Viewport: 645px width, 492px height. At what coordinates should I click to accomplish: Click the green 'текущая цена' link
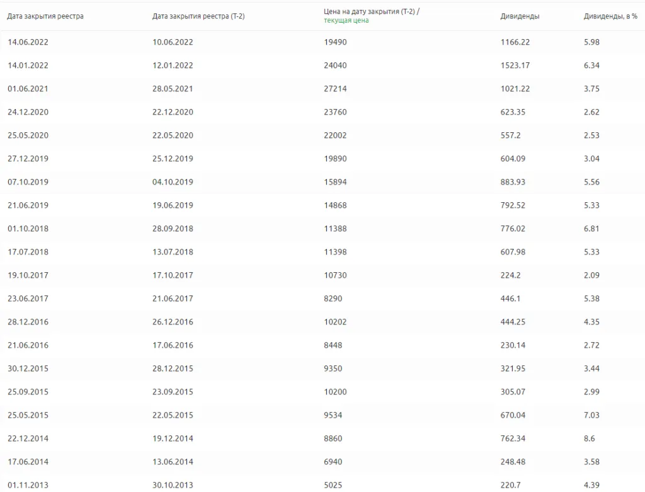point(346,21)
